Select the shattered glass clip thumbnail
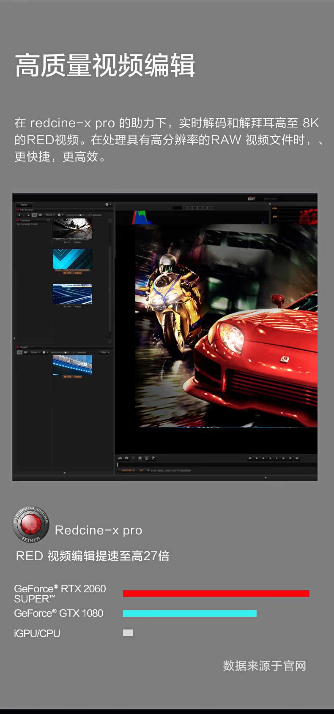 (72, 229)
